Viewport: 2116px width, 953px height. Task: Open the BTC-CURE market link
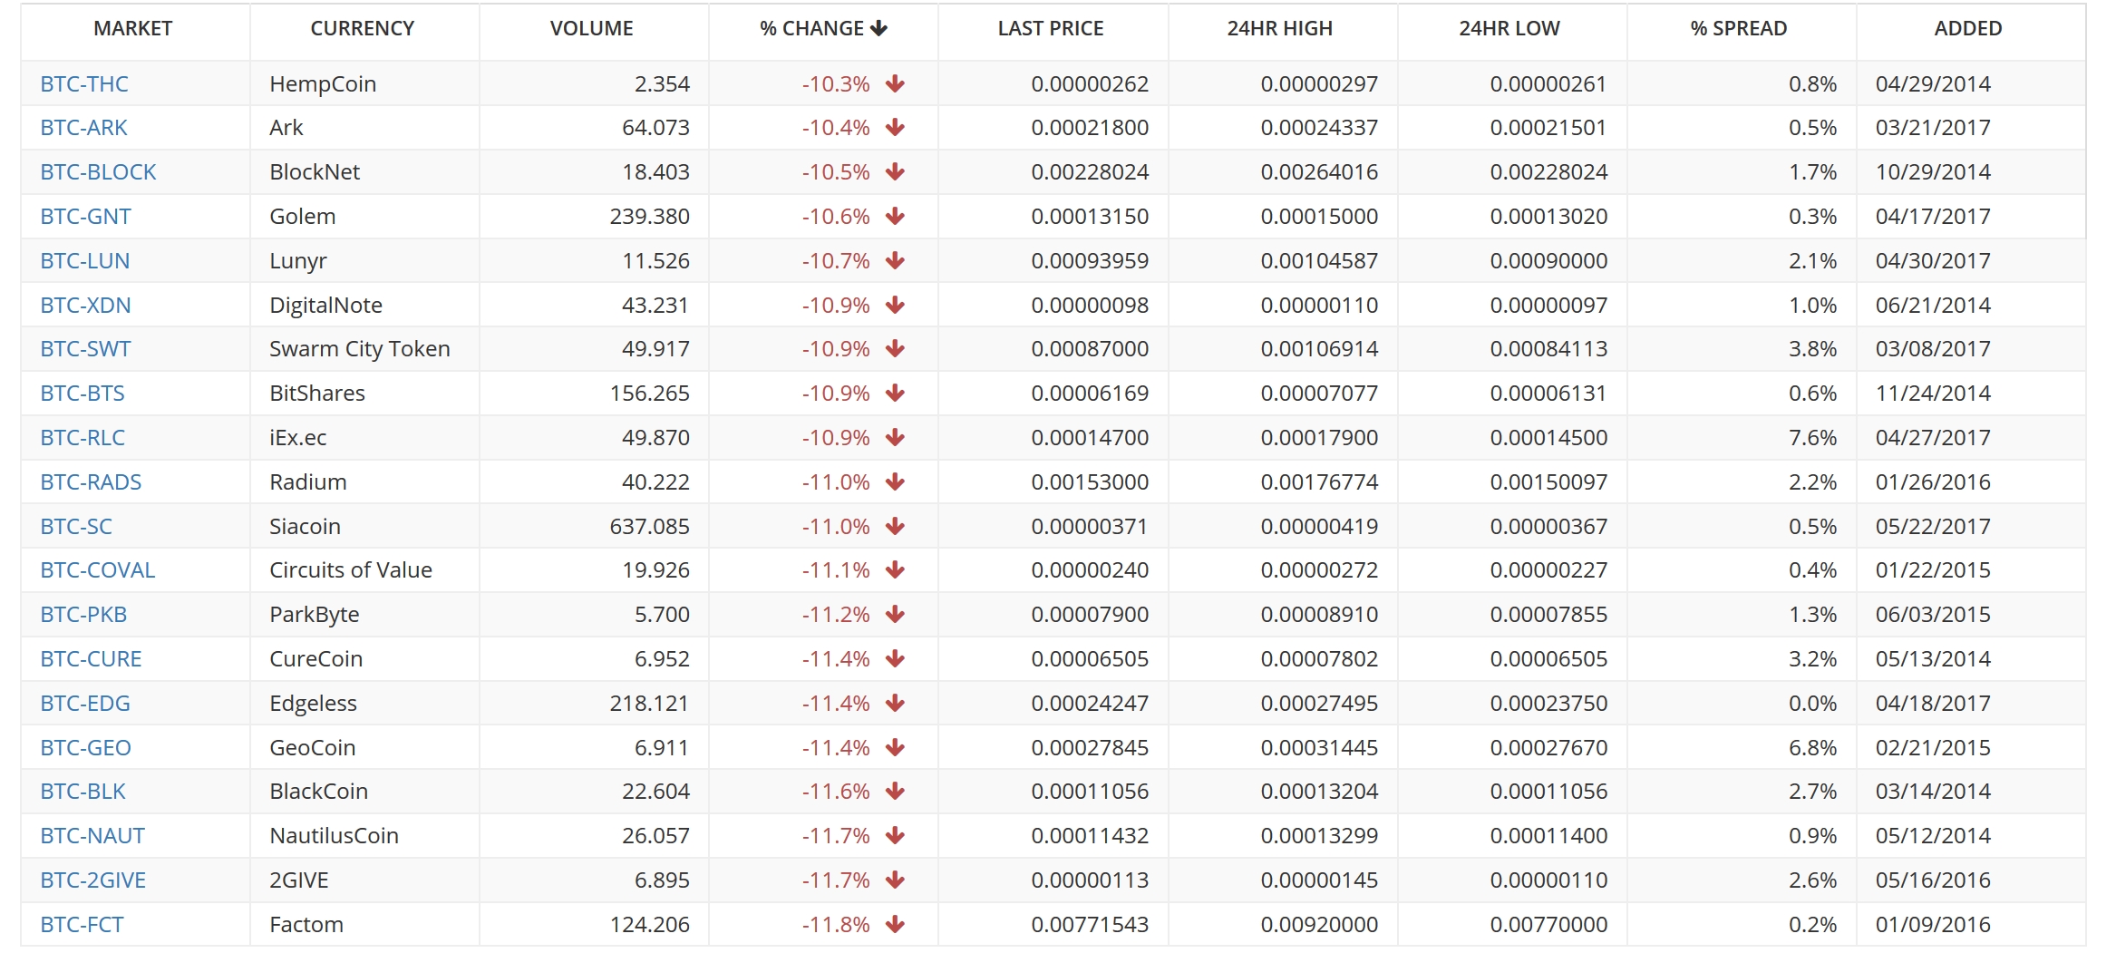91,658
